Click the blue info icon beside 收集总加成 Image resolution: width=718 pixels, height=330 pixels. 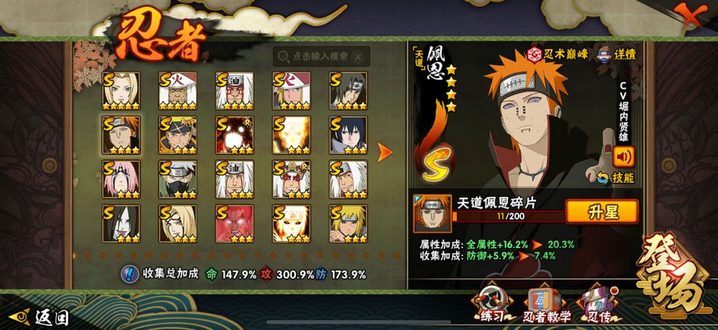(x=130, y=274)
